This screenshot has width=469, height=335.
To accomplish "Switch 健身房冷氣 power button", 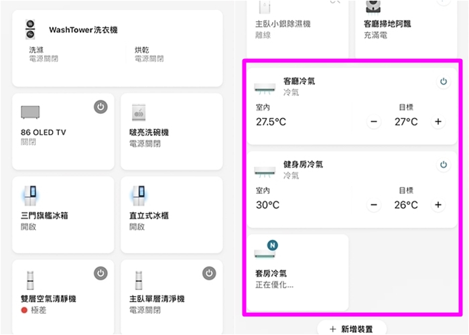I will point(443,165).
